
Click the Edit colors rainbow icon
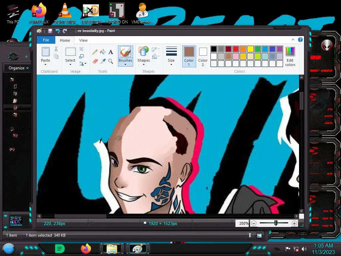tap(290, 52)
